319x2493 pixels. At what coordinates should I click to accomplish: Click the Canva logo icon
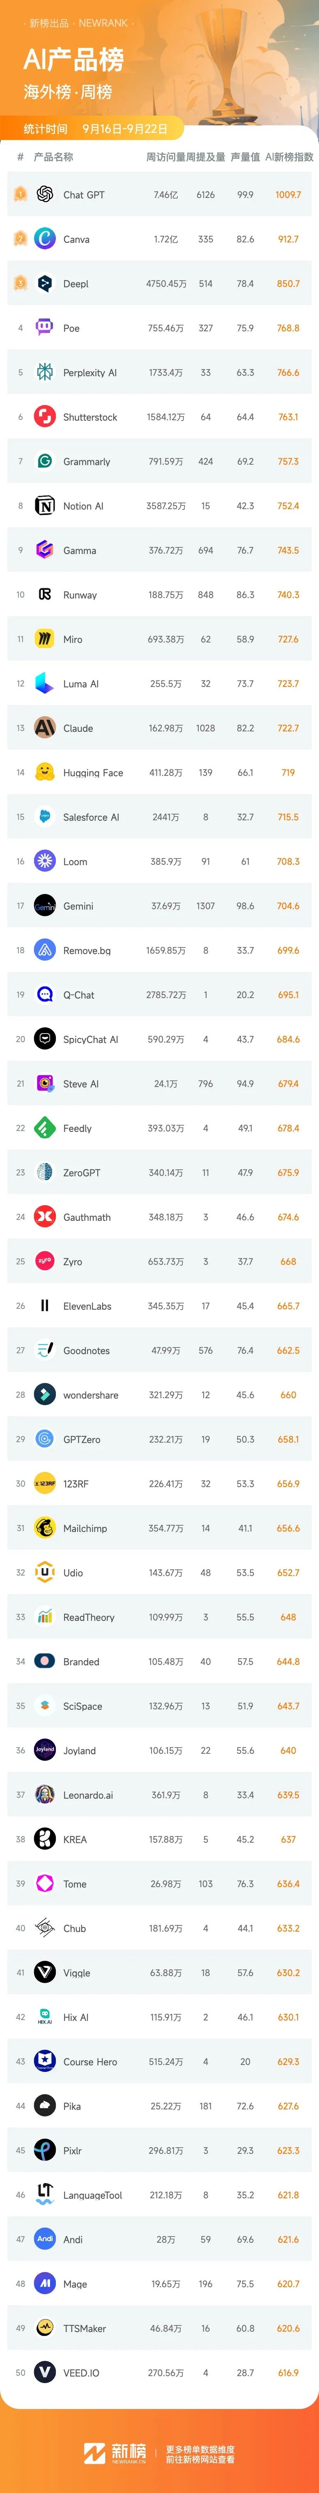pyautogui.click(x=44, y=239)
